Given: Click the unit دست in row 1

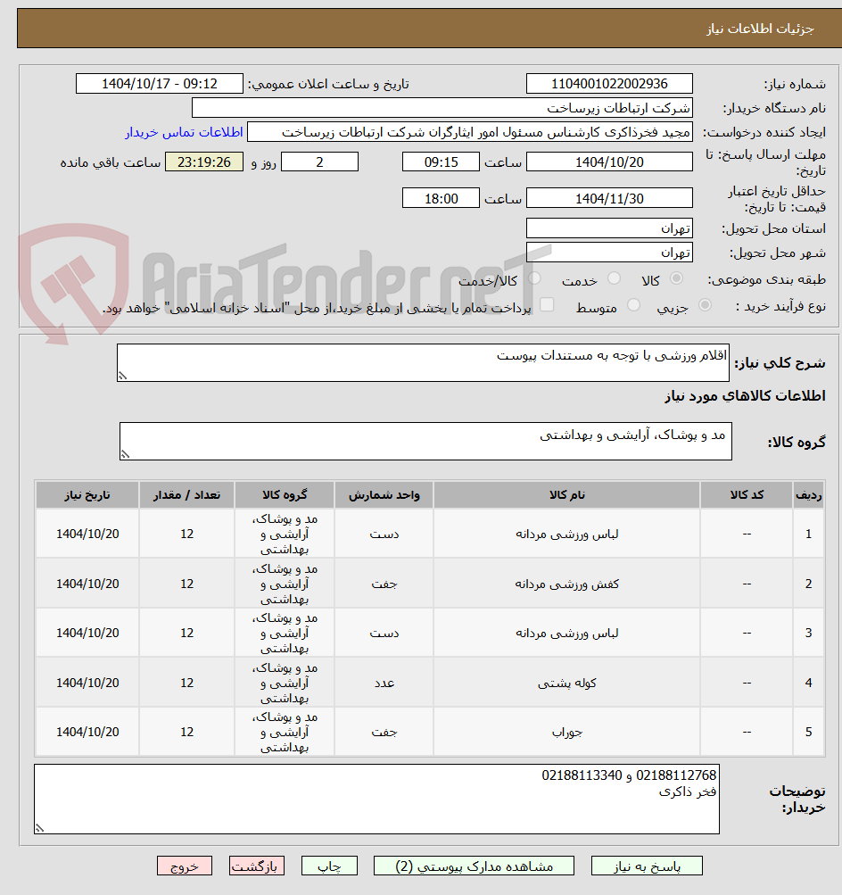Looking at the screenshot, I should pos(384,535).
